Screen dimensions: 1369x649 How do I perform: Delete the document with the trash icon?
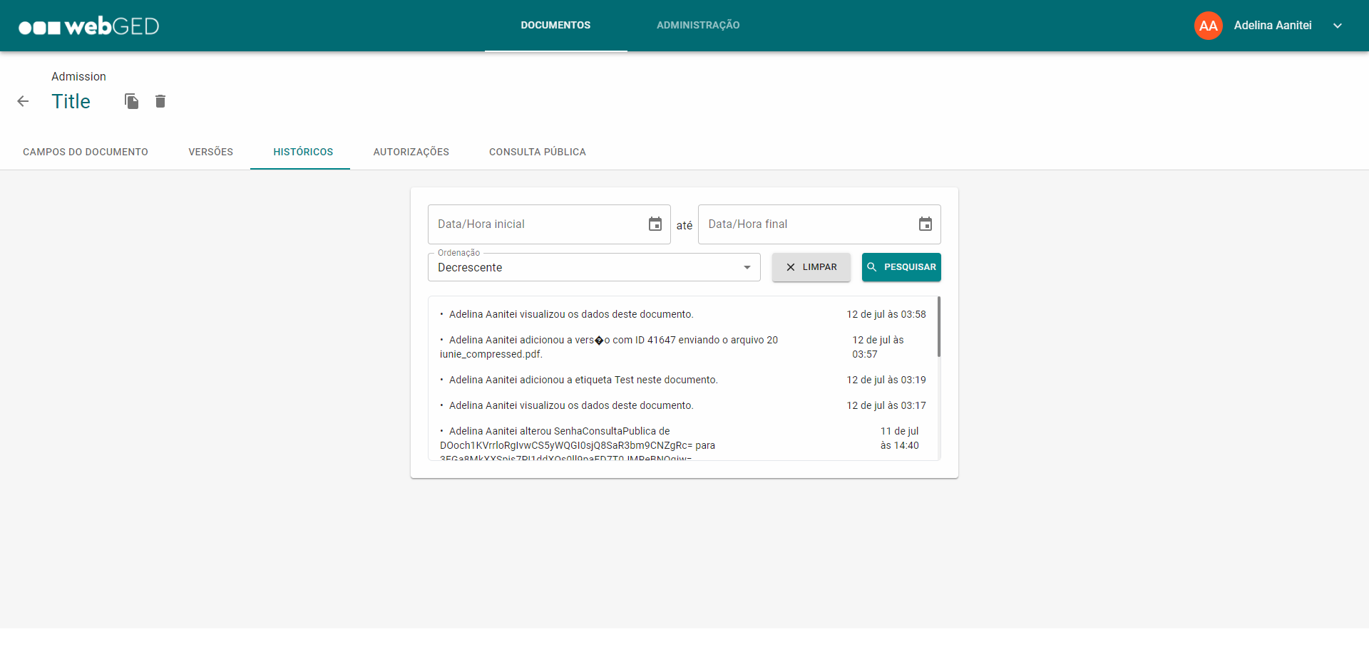160,101
